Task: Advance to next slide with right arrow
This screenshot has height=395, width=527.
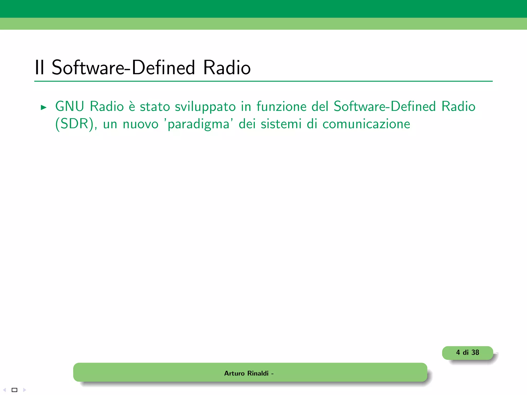Action: [x=24, y=390]
